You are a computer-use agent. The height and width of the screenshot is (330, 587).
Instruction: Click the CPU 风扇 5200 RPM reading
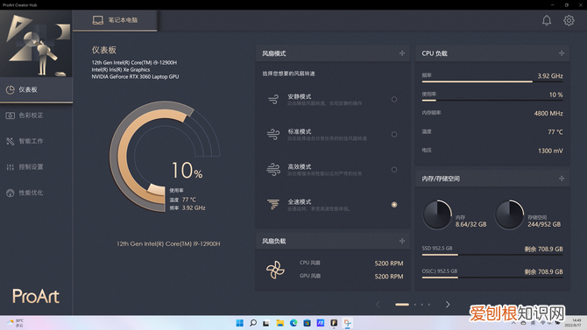[389, 263]
